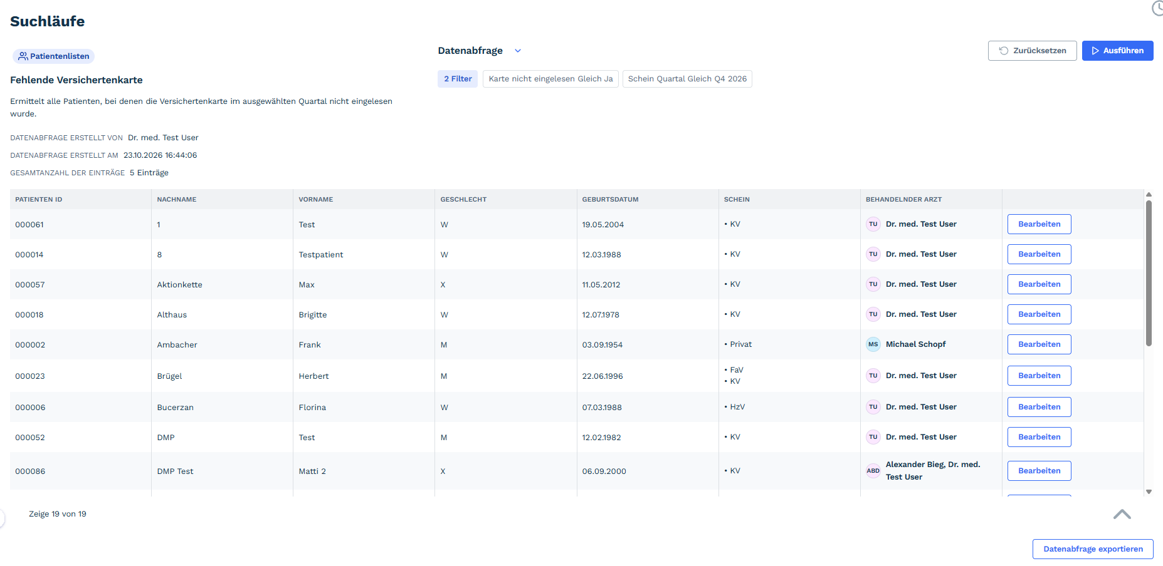Click Bearbeiten for patient 000014

click(1039, 254)
